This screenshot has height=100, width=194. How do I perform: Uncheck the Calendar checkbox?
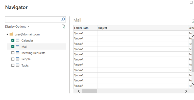(13, 40)
